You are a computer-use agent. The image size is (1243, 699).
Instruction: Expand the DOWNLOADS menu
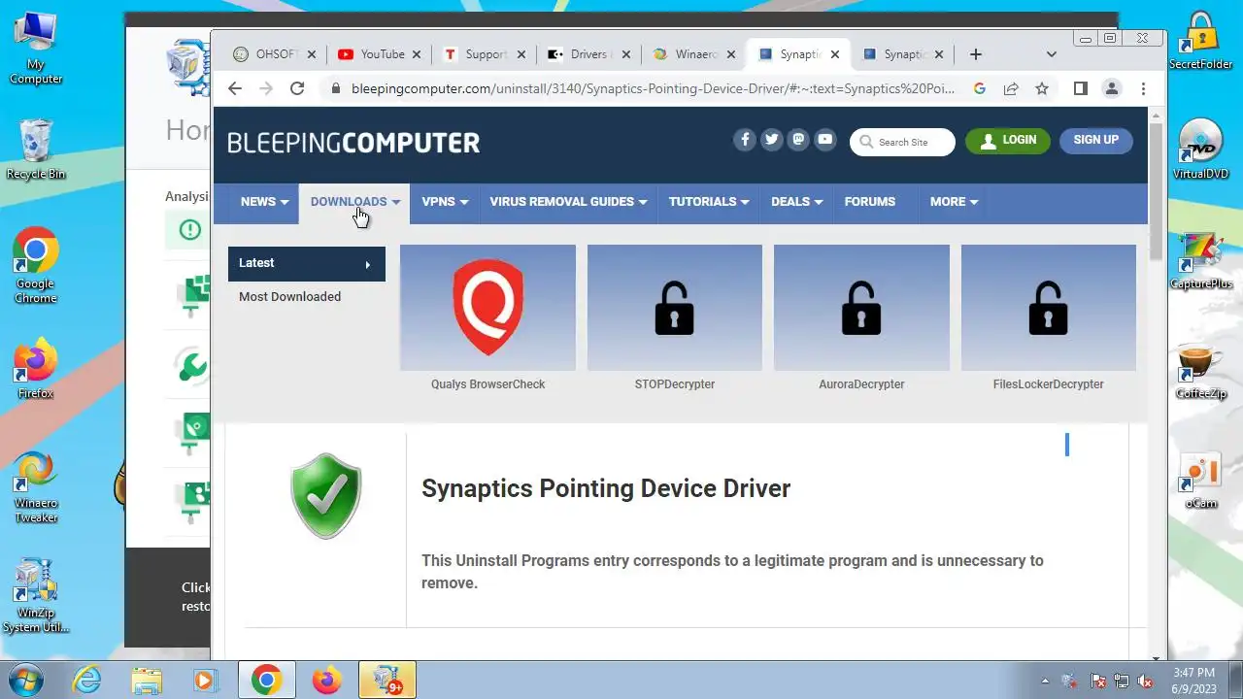354,202
